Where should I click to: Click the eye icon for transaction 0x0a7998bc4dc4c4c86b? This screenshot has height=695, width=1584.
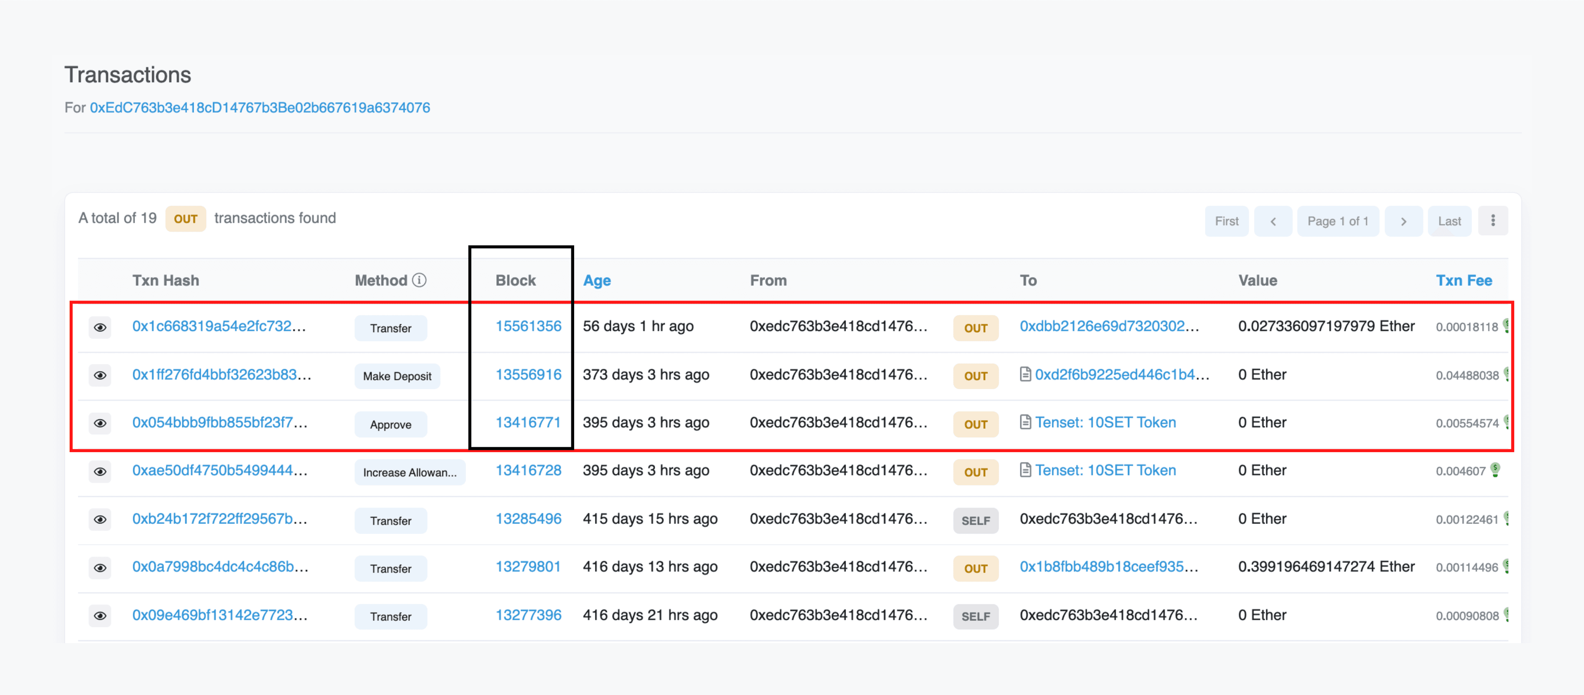click(x=99, y=568)
